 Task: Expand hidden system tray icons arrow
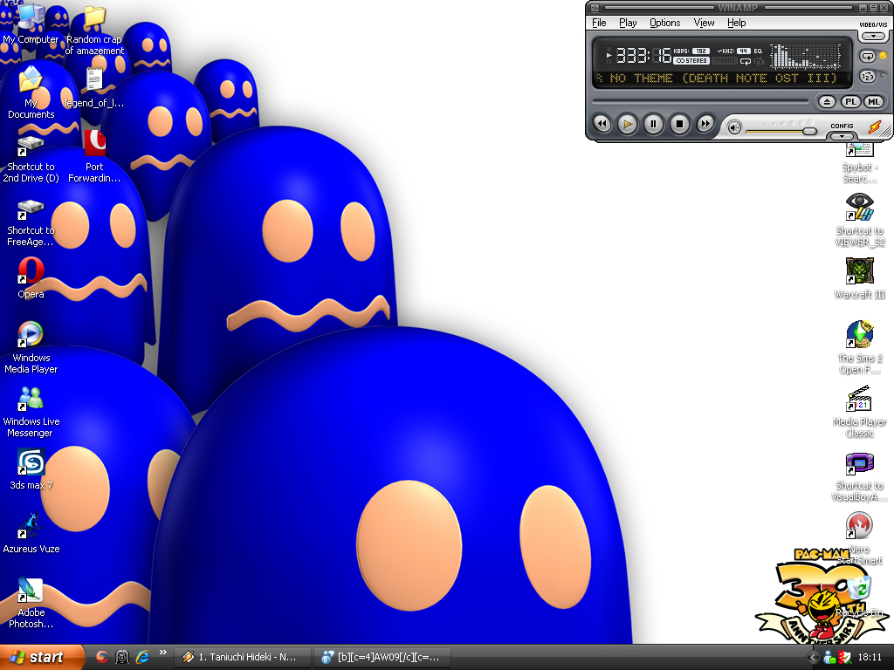tap(814, 658)
